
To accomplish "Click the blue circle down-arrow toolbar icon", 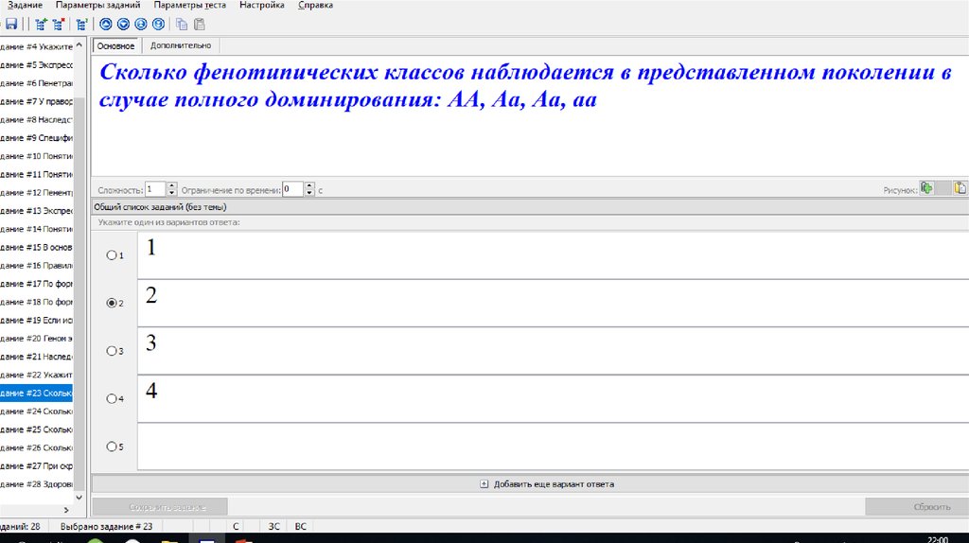I will click(x=122, y=24).
